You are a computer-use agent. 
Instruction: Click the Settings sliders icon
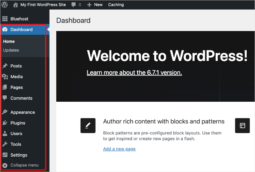coord(5,155)
